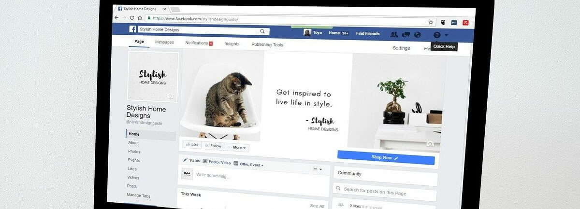Click the browser home icon

click(x=140, y=18)
